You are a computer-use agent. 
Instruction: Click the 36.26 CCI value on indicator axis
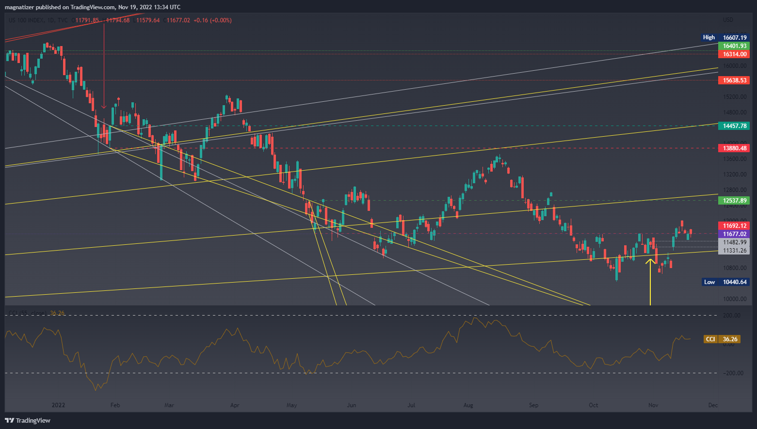(730, 339)
